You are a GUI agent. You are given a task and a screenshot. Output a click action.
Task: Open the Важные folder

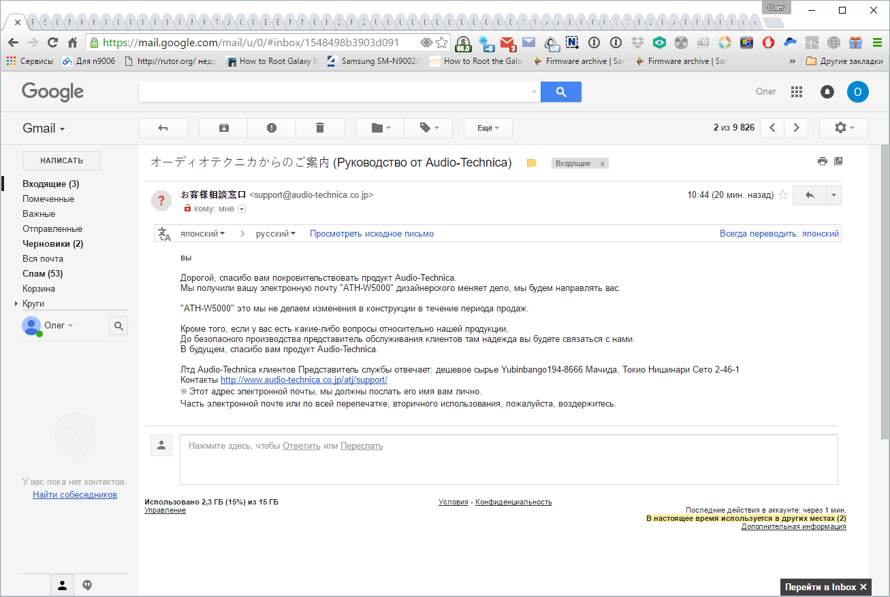click(x=39, y=214)
